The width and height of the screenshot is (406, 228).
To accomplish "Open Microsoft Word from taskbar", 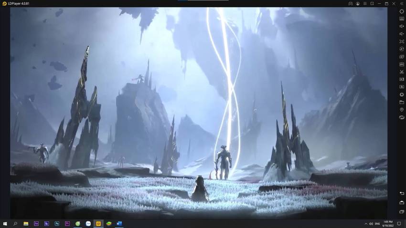I will tap(119, 224).
